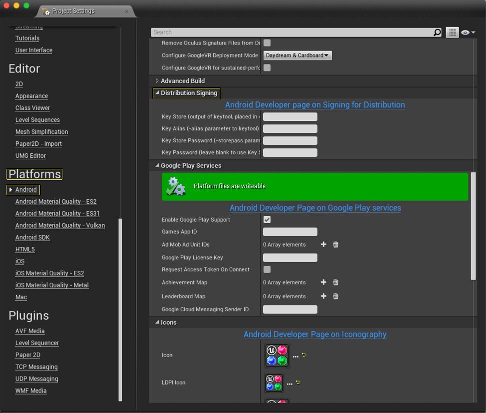Delete all Achievement Map array elements
The width and height of the screenshot is (486, 413).
click(336, 283)
